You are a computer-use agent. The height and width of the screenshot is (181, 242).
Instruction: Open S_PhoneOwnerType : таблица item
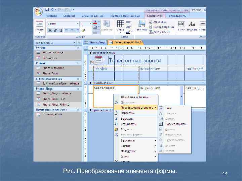point(58,83)
